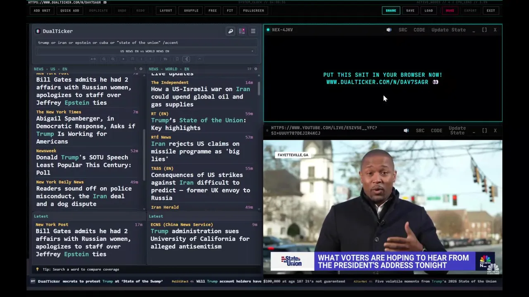Open TASS Consequences of US strikes headline
The image size is (529, 297).
[200, 186]
